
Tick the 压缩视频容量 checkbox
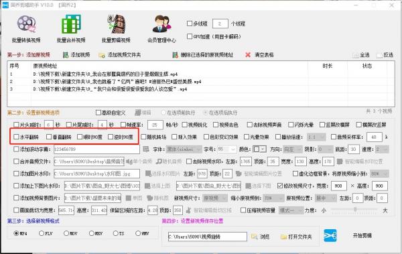tap(243, 210)
